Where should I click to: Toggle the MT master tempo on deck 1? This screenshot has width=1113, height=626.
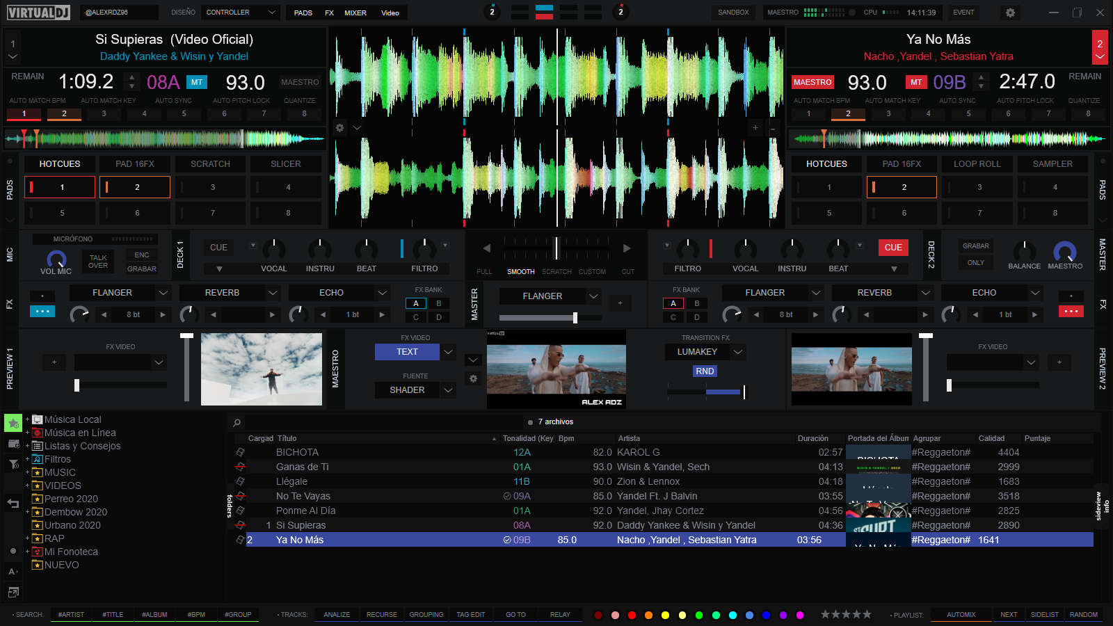point(197,82)
